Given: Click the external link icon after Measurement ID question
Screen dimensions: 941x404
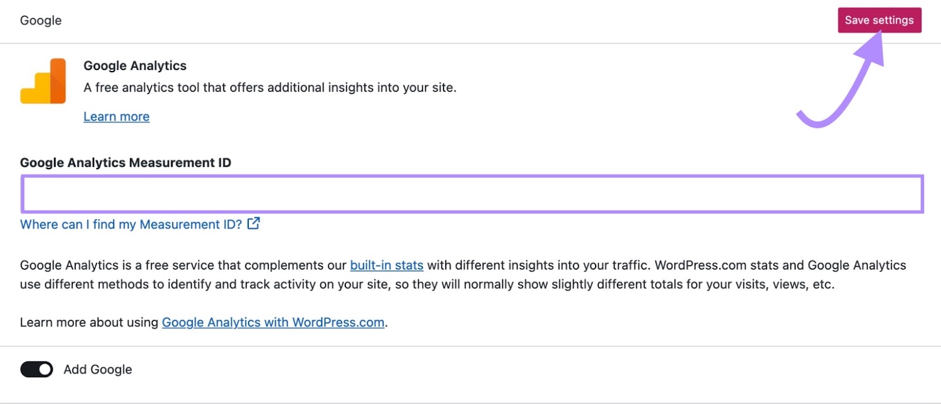Looking at the screenshot, I should (x=253, y=223).
